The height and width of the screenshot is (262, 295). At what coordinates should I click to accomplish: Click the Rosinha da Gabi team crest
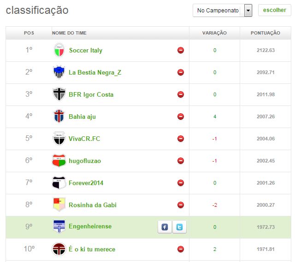tap(59, 205)
